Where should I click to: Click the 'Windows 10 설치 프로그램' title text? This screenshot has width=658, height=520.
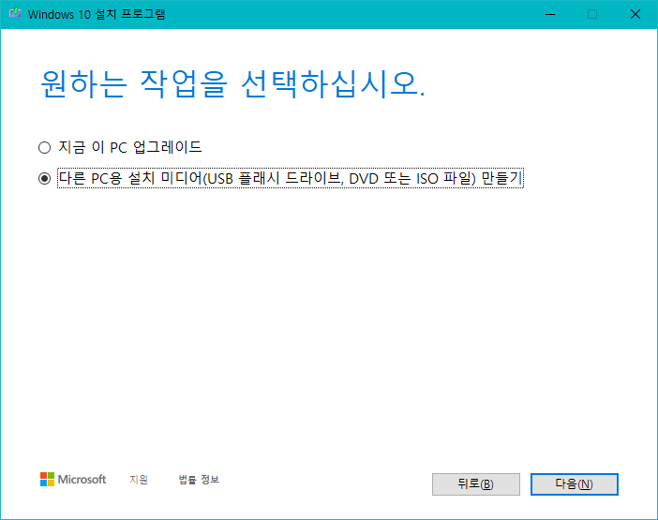tap(97, 14)
